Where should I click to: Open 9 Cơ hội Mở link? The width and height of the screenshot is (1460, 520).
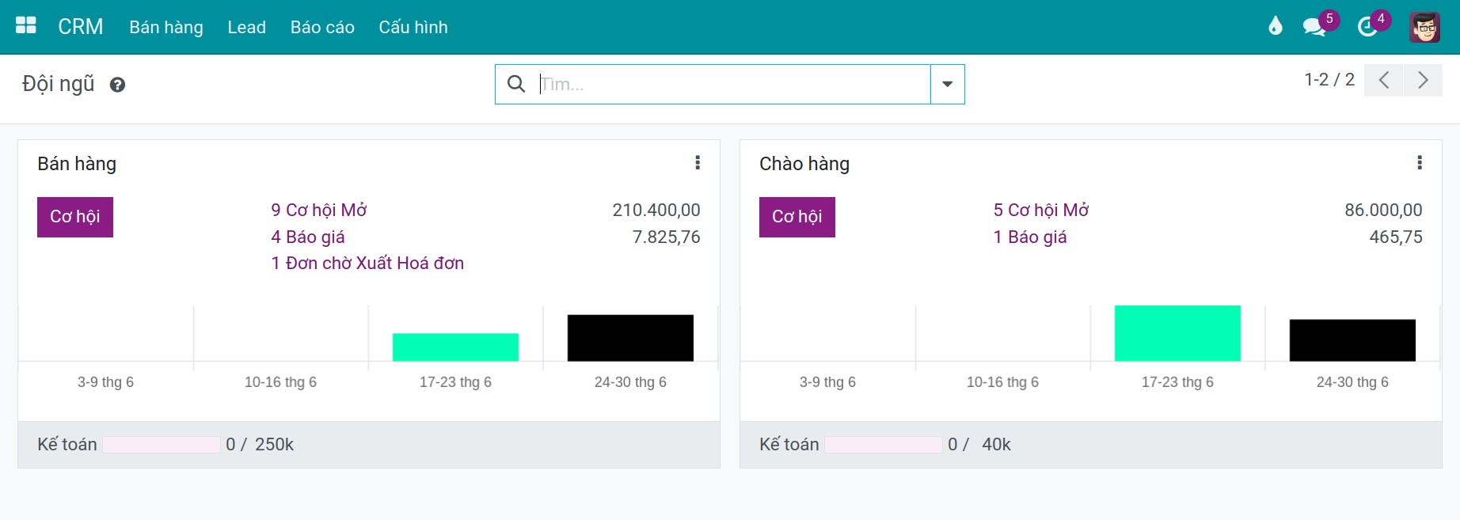coord(319,210)
